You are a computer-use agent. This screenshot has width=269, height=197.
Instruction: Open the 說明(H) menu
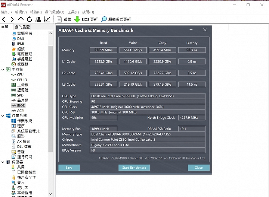pos(88,12)
